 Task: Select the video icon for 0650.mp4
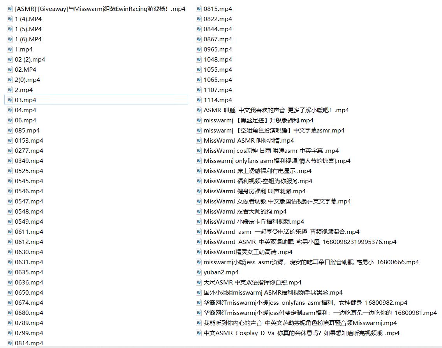(10, 292)
